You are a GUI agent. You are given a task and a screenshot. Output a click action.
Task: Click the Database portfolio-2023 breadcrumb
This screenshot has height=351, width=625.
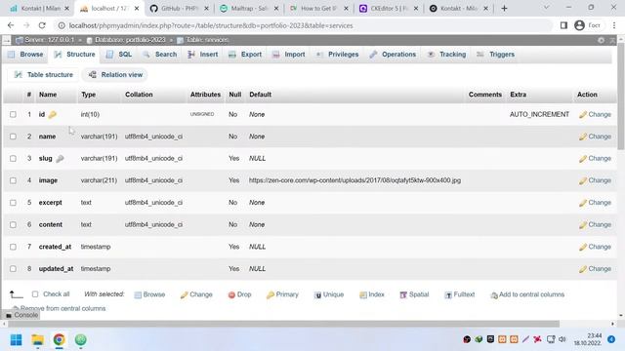(x=126, y=40)
